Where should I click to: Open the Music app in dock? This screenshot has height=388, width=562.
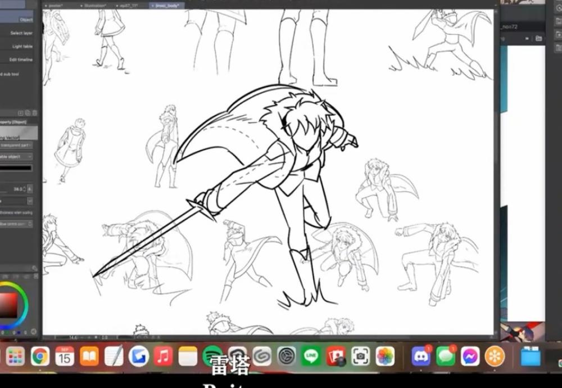click(x=163, y=356)
